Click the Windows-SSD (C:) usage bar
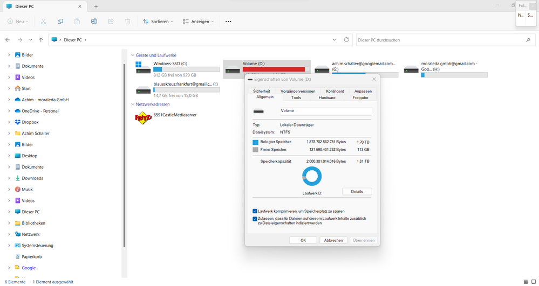Viewport: 539px width, 286px height. [186, 69]
